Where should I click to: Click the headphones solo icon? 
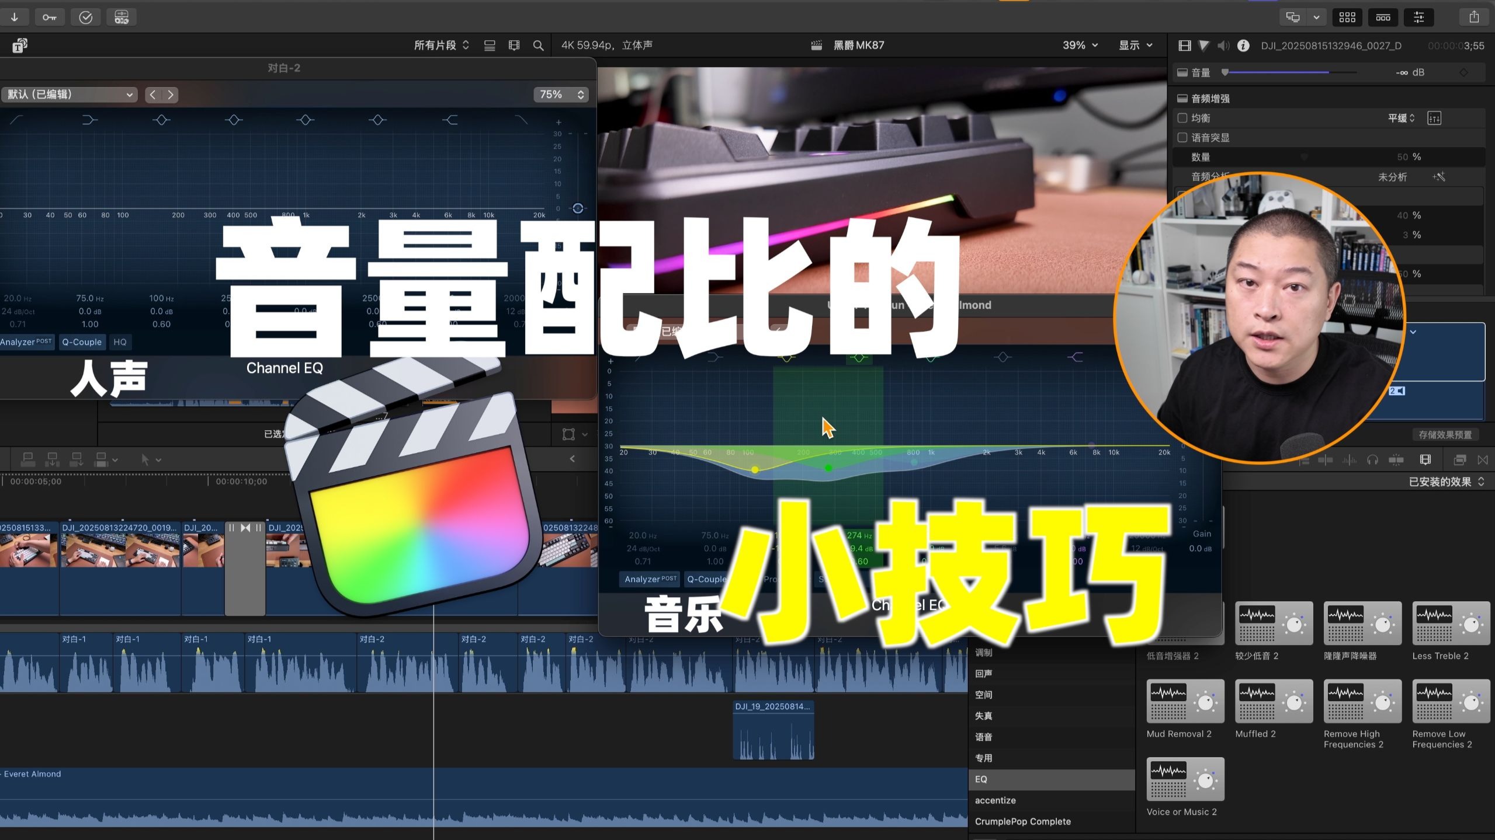click(x=1372, y=460)
